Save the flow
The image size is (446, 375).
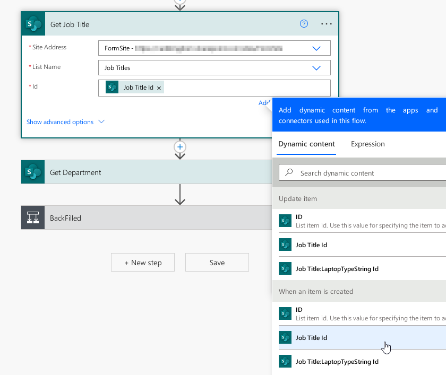click(217, 263)
